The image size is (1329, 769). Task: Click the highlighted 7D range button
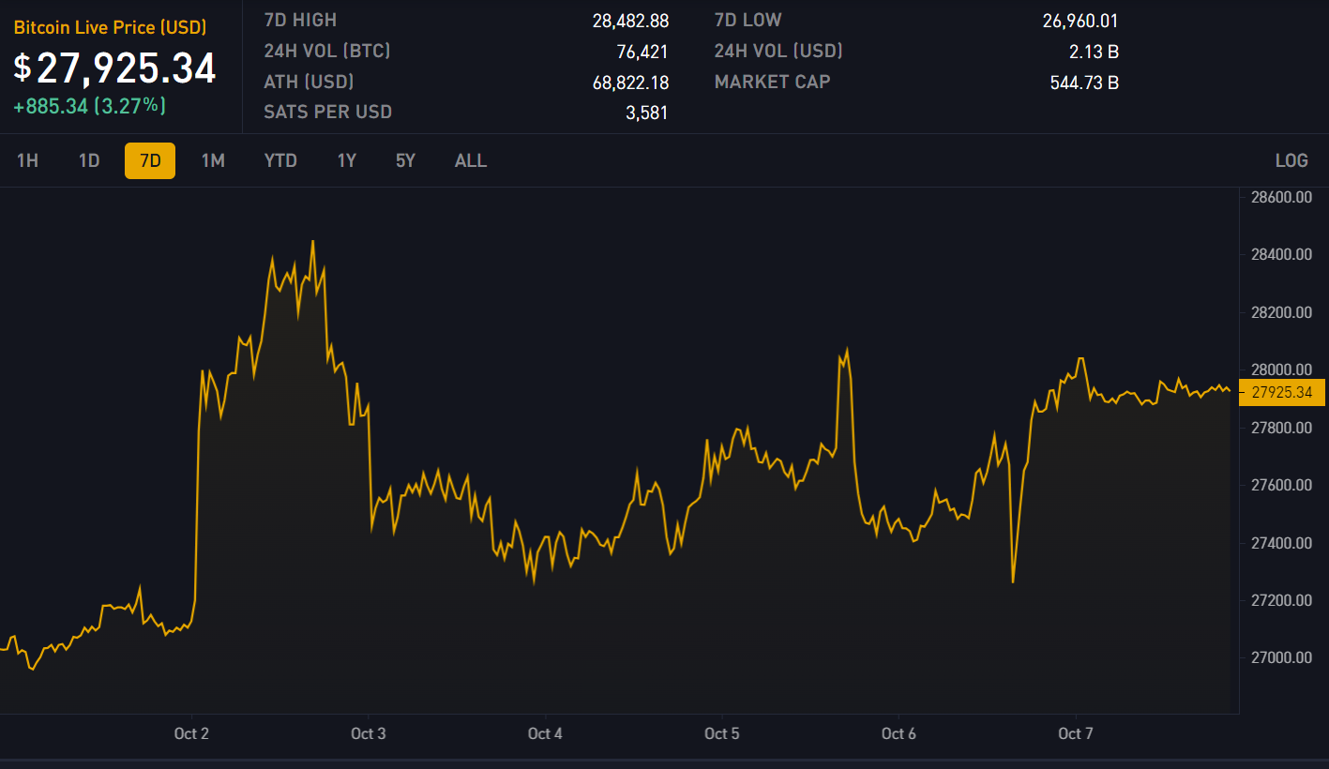pyautogui.click(x=150, y=160)
